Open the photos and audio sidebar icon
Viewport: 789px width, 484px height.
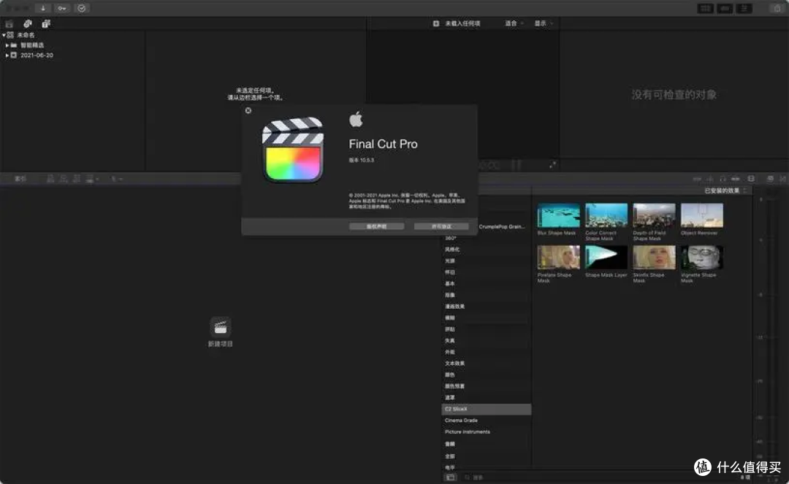point(28,23)
